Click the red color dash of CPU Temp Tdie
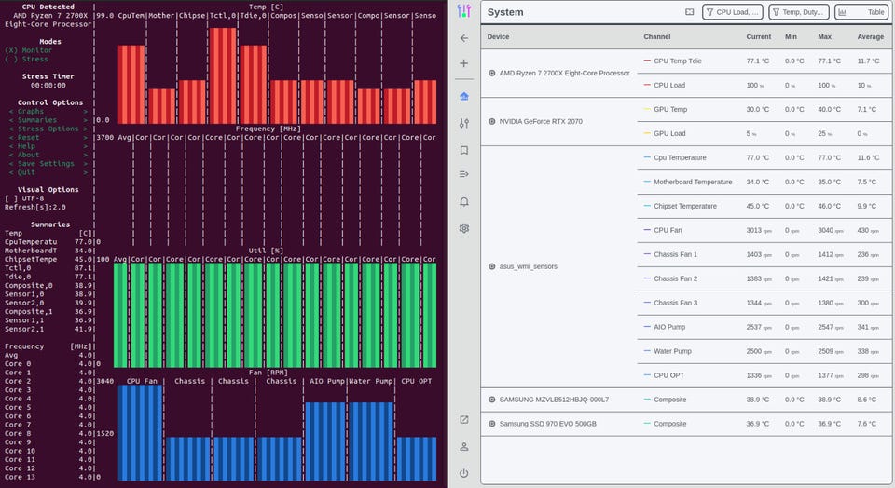895x488 pixels. click(647, 61)
